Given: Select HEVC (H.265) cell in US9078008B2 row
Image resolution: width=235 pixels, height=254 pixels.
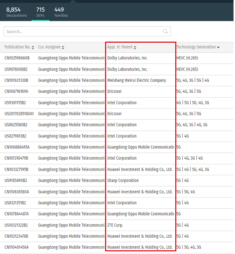Looking at the screenshot, I should 187,69.
